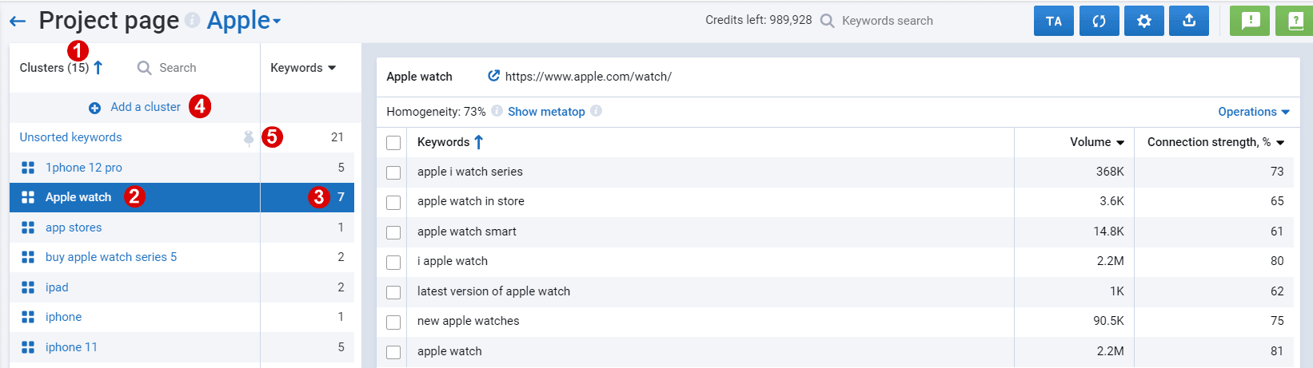1313x368 pixels.
Task: Sort by the Keywords column header
Action: (x=450, y=142)
